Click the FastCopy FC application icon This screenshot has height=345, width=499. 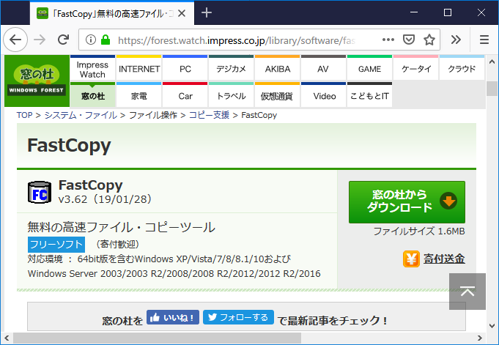coord(38,192)
